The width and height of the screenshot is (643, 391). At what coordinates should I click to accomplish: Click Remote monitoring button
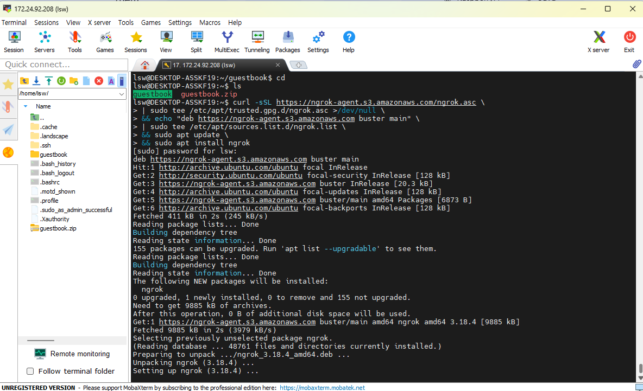pyautogui.click(x=72, y=354)
